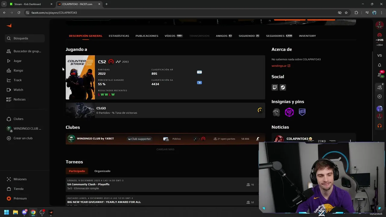Open friends list icon with 82 badge

tap(380, 74)
